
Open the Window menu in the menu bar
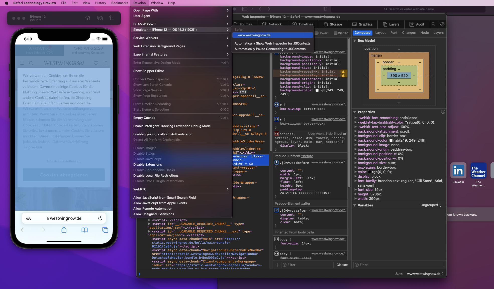click(157, 3)
